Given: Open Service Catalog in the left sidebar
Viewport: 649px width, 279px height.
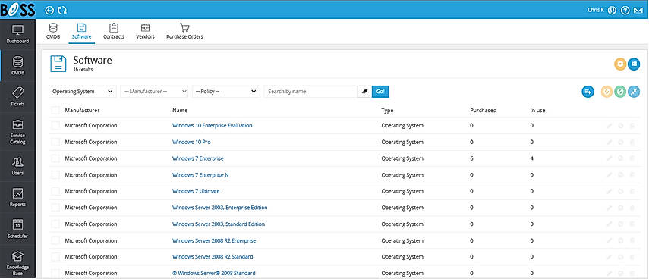Looking at the screenshot, I should (x=17, y=132).
